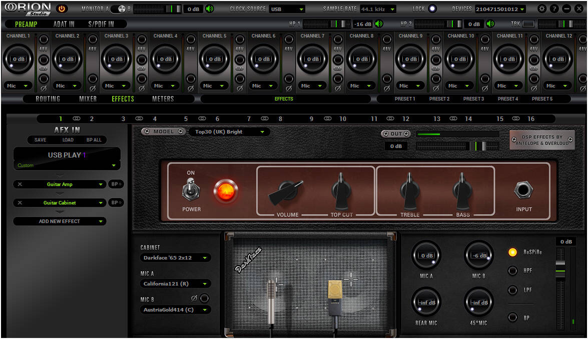Link effect channels 3 and 4

coord(139,118)
